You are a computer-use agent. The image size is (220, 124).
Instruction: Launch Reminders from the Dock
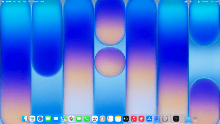tap(110, 118)
